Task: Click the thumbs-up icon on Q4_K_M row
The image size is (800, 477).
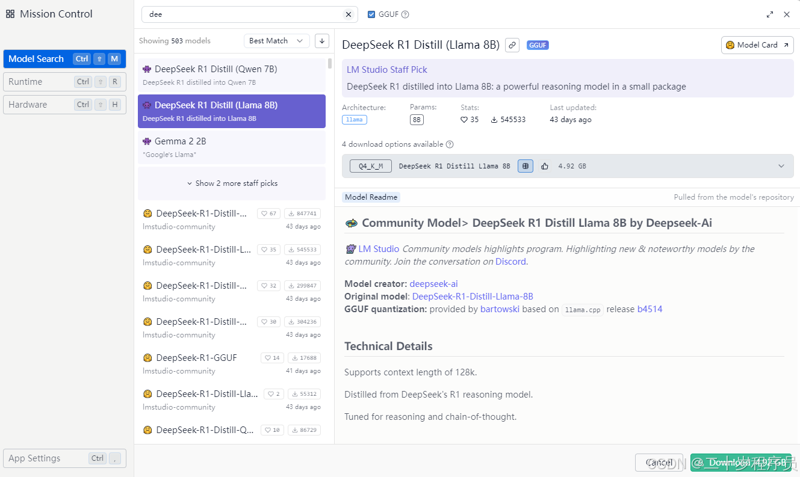Action: (x=545, y=166)
